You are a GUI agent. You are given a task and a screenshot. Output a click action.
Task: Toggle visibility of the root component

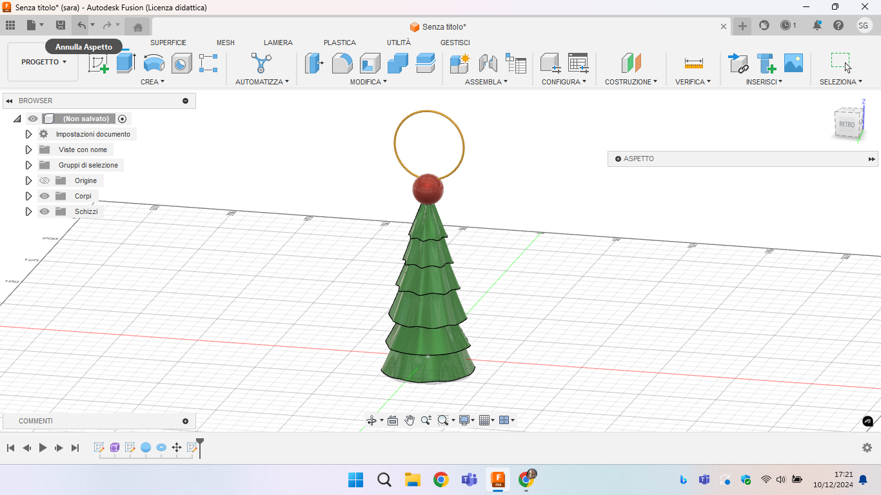coord(33,119)
